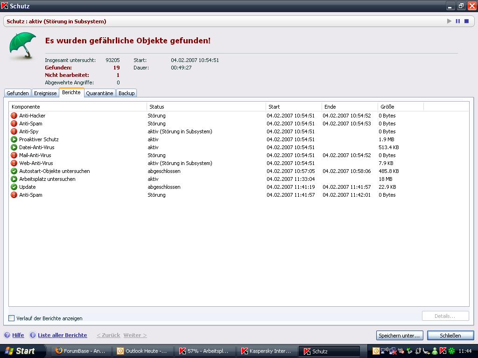478x358 pixels.
Task: Stop protection with the stop icon
Action: [466, 21]
